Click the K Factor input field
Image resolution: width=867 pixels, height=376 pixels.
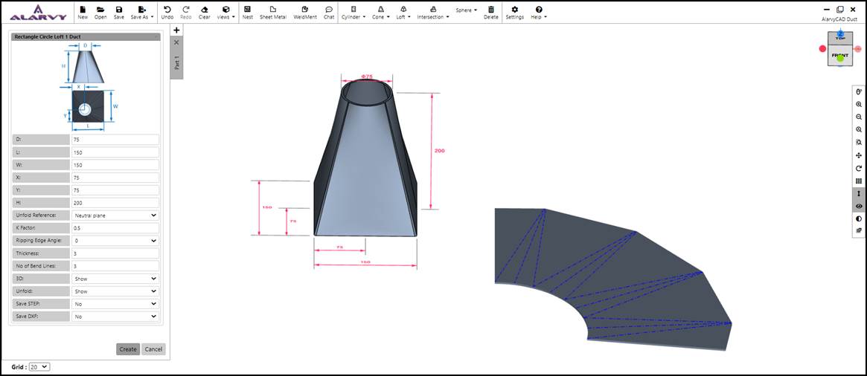pos(115,228)
